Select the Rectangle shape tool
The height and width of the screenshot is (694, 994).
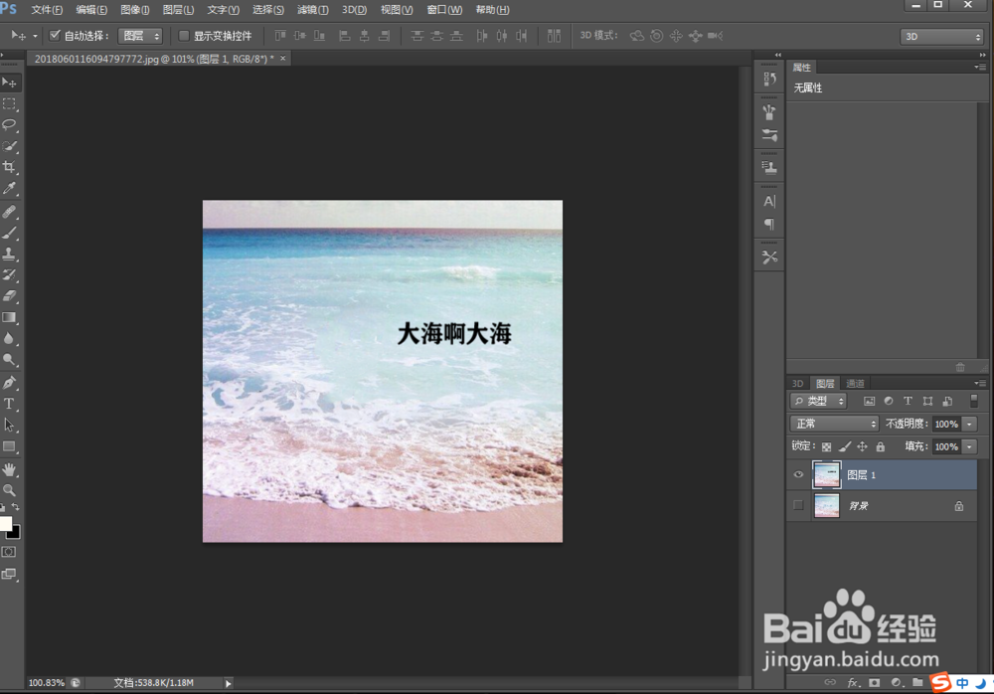click(x=10, y=446)
